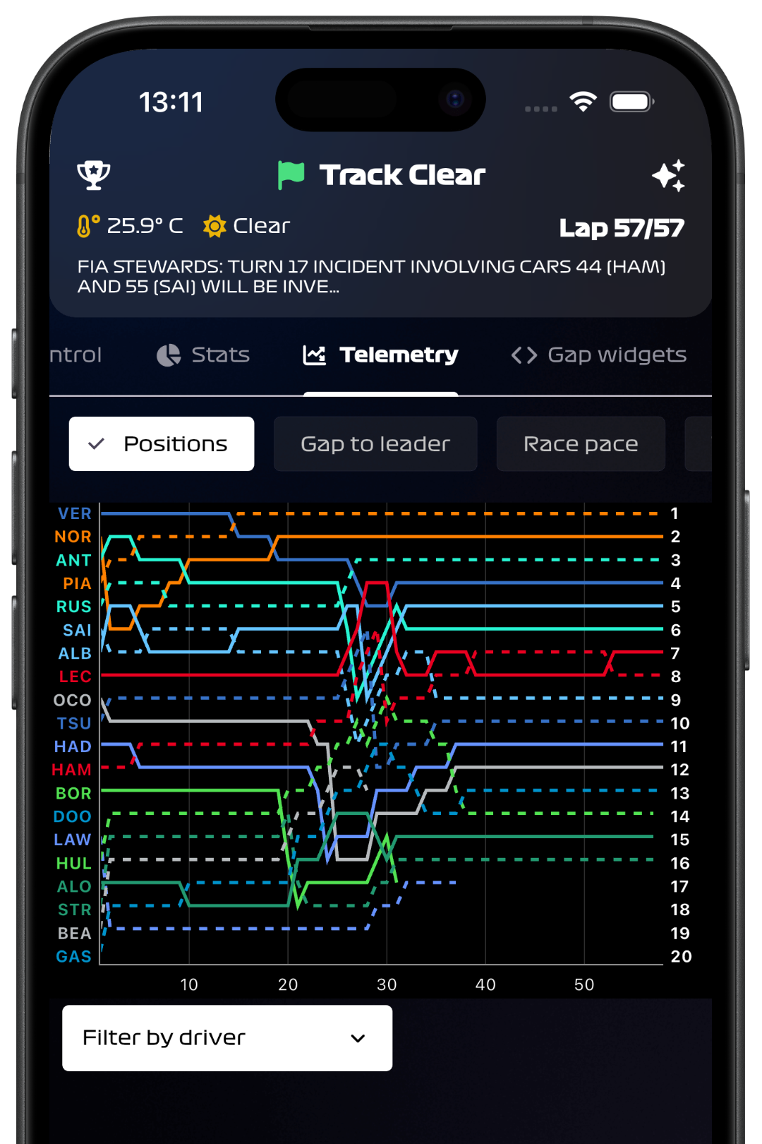This screenshot has width=762, height=1144.
Task: Tap the Stats pie chart icon
Action: pyautogui.click(x=169, y=355)
